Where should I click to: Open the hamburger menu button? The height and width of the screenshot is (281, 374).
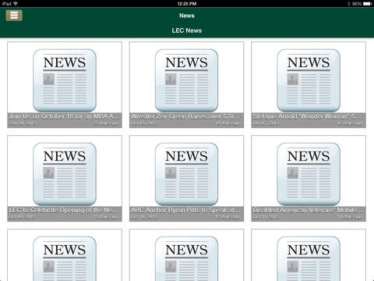(x=14, y=15)
